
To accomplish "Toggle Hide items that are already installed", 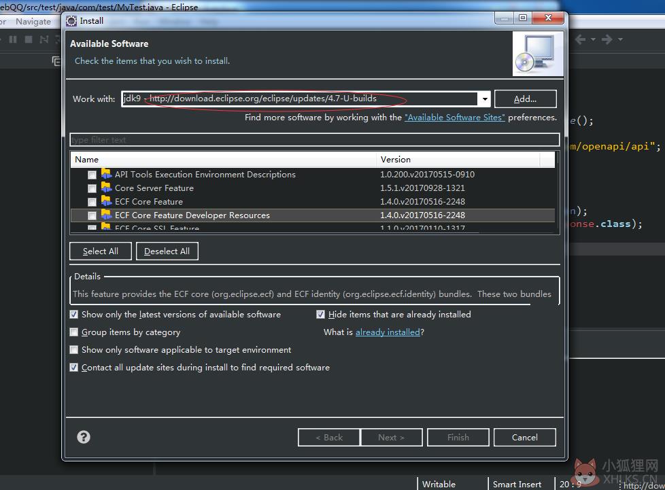I will click(320, 315).
